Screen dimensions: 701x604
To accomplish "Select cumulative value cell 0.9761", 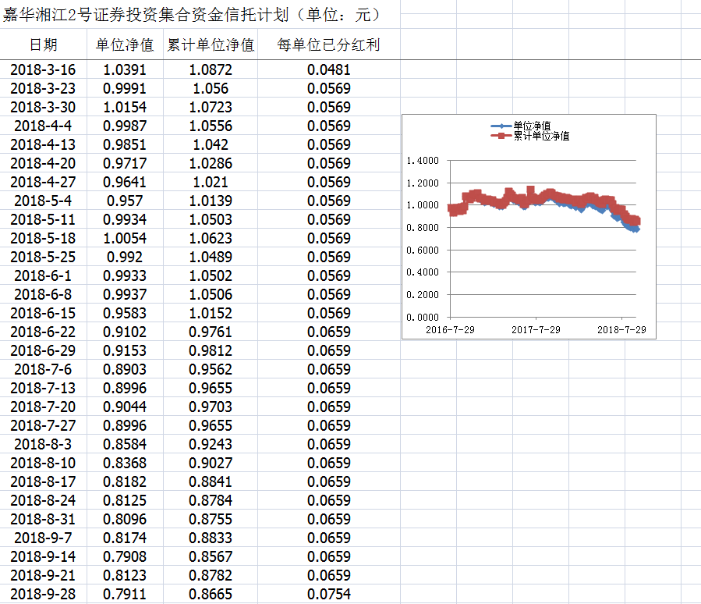I will pyautogui.click(x=211, y=332).
